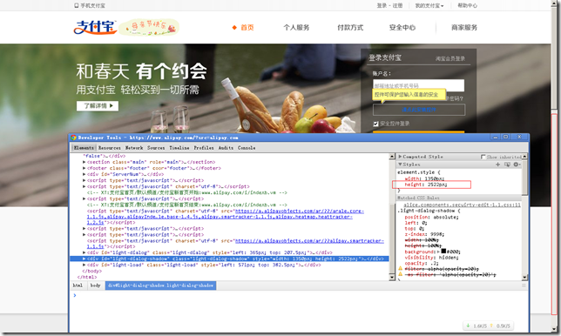Viewport: 561px width, 336px height.
Task: Expand the background property shorthand triangle
Action: tap(438, 252)
